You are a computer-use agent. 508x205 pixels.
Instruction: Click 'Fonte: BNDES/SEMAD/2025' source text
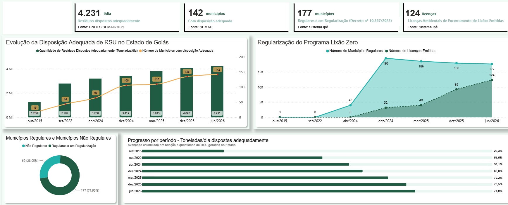(x=101, y=27)
